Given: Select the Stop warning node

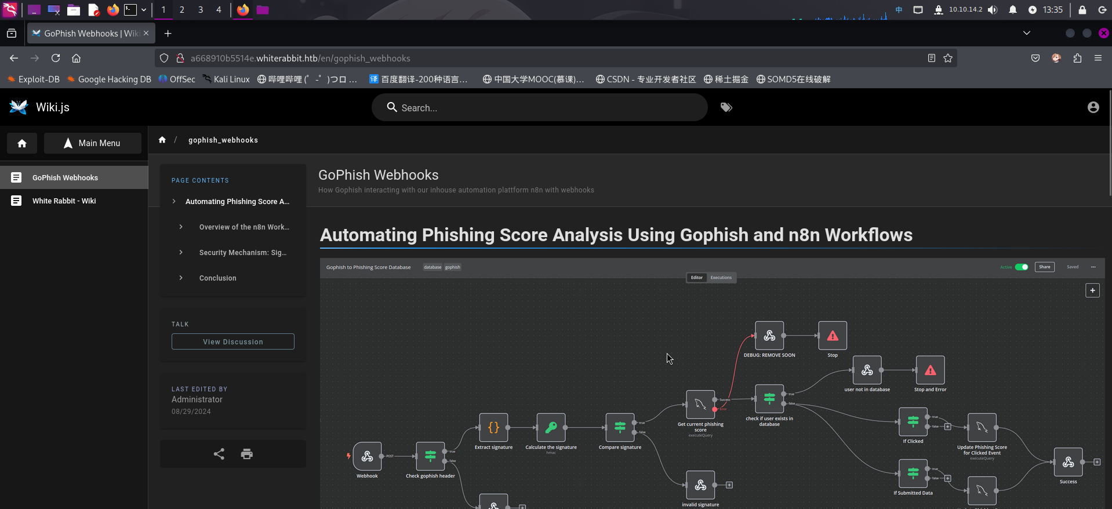Looking at the screenshot, I should pos(833,336).
